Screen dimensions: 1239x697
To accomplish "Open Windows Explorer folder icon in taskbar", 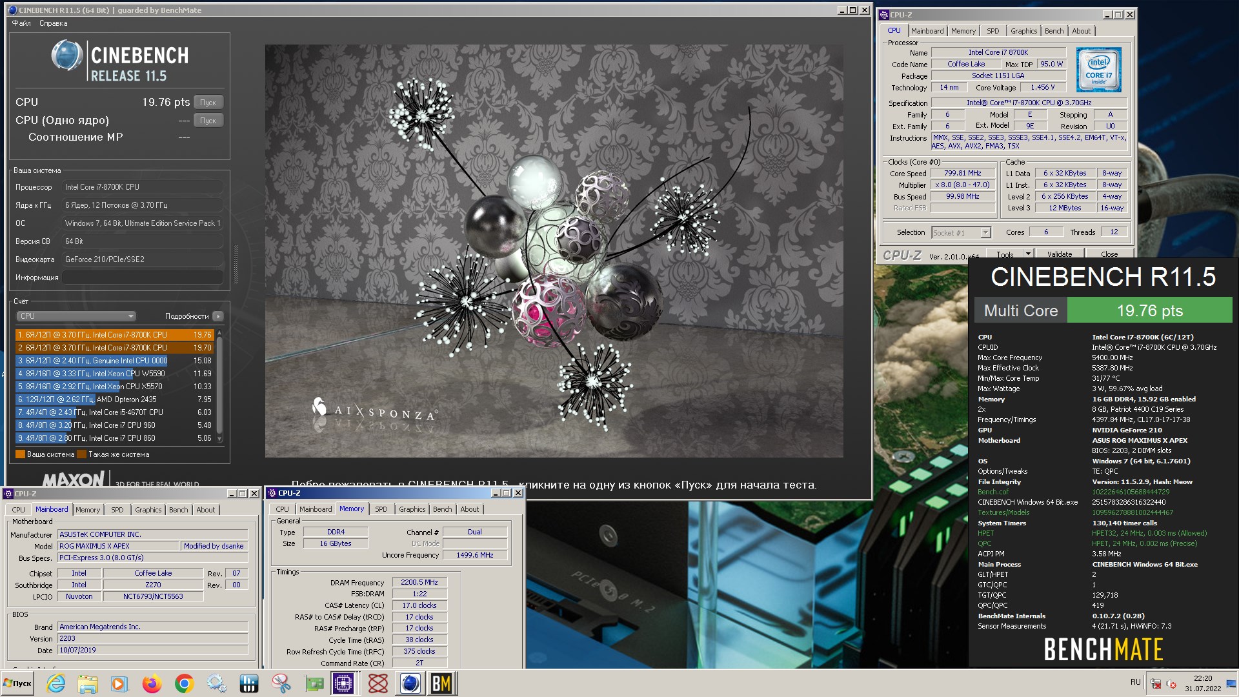I will coord(88,683).
